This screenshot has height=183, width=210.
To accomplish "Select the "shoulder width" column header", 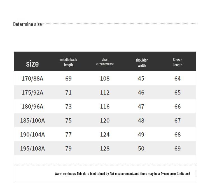I will click(141, 63).
